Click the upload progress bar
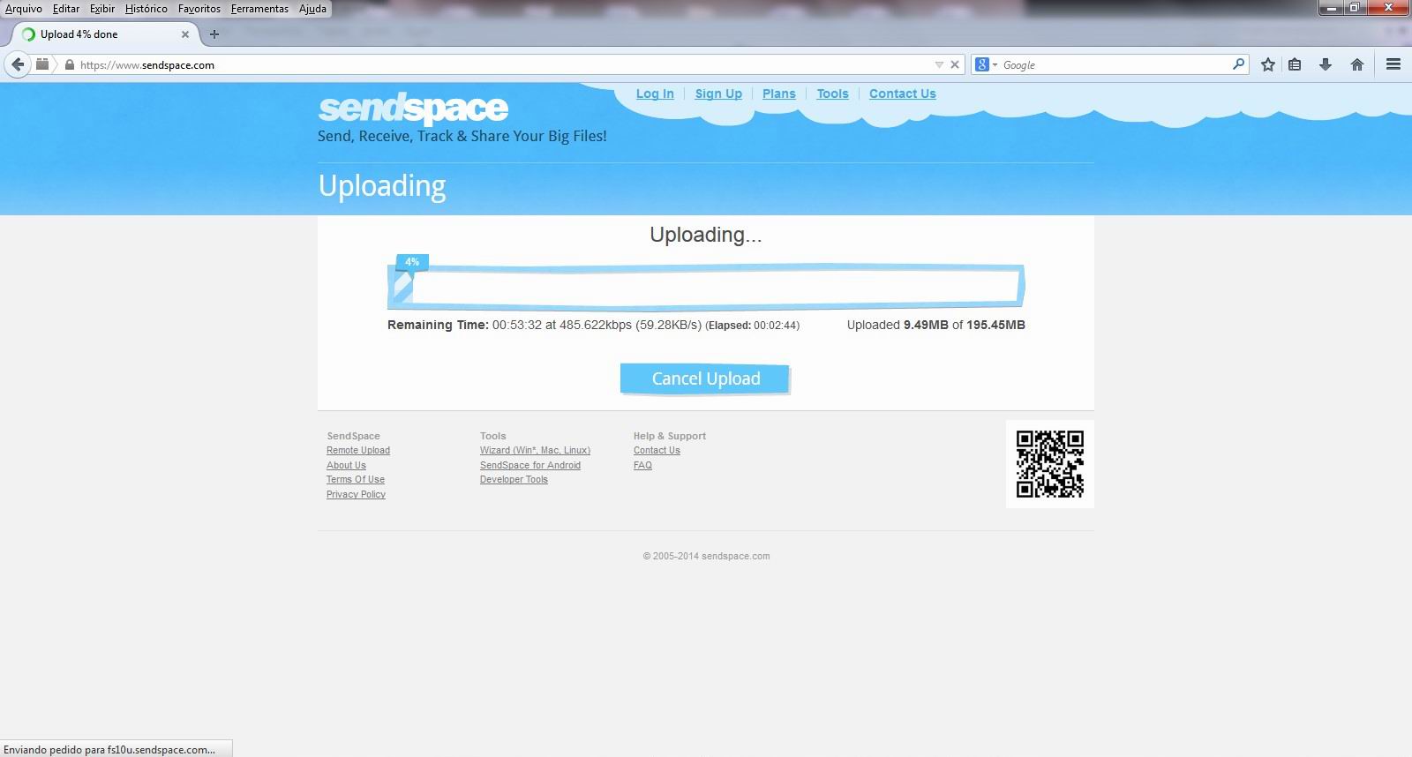This screenshot has width=1412, height=757. click(x=706, y=287)
